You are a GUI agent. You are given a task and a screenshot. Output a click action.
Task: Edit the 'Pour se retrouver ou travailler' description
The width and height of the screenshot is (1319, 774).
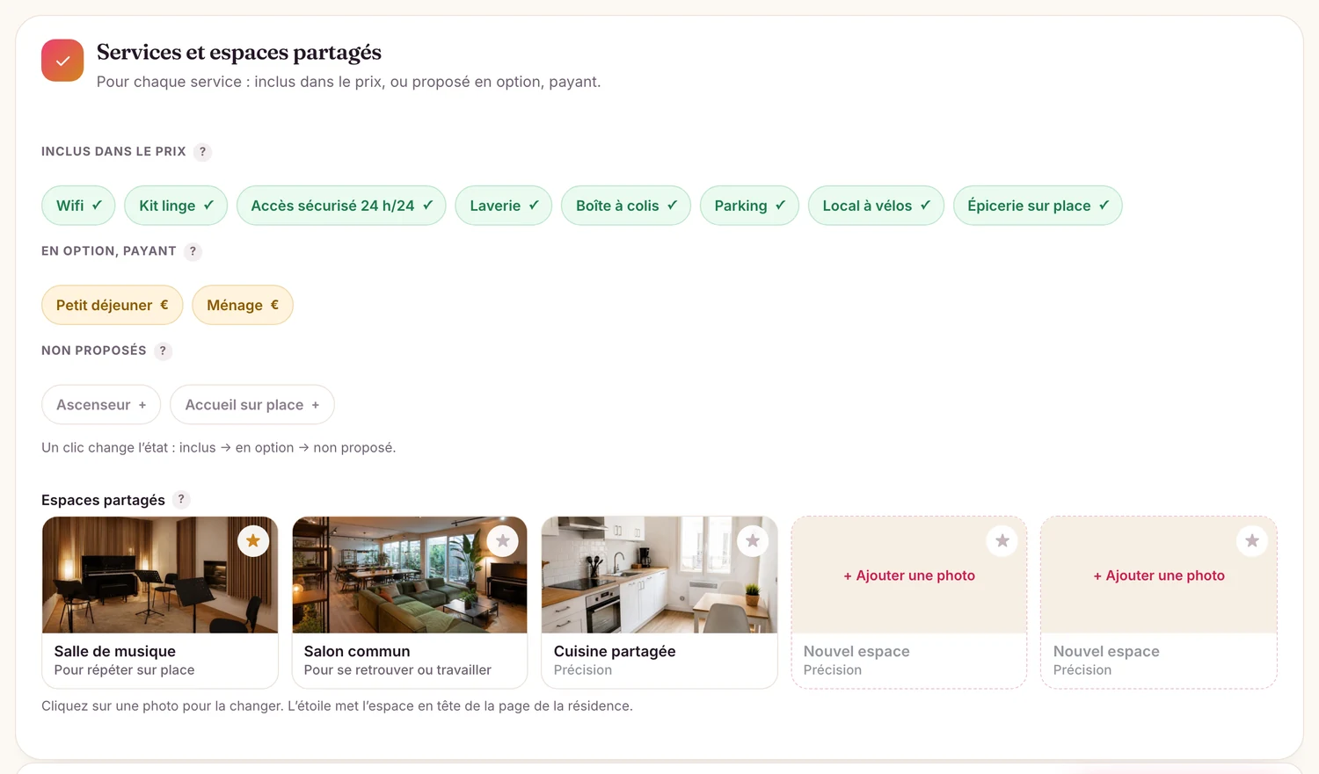click(x=410, y=670)
